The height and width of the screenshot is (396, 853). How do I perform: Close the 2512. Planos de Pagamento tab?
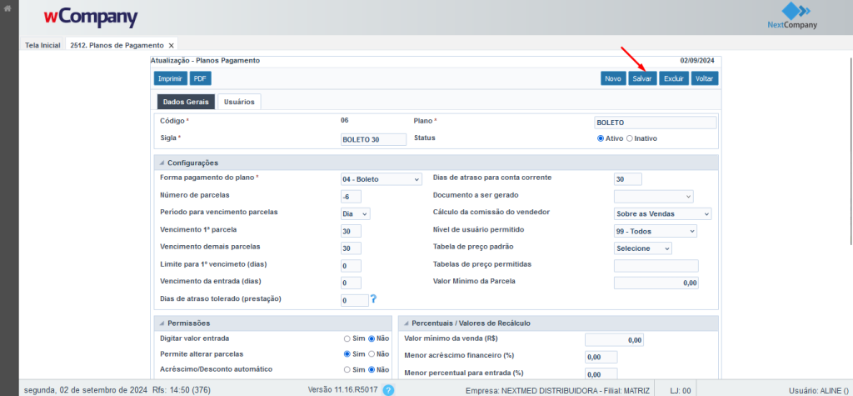tap(171, 45)
